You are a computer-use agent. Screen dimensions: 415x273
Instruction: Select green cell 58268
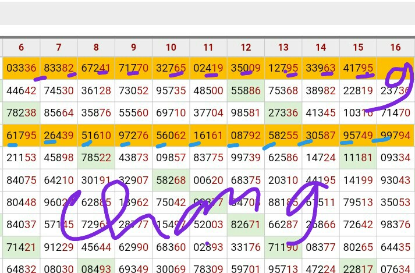171,180
